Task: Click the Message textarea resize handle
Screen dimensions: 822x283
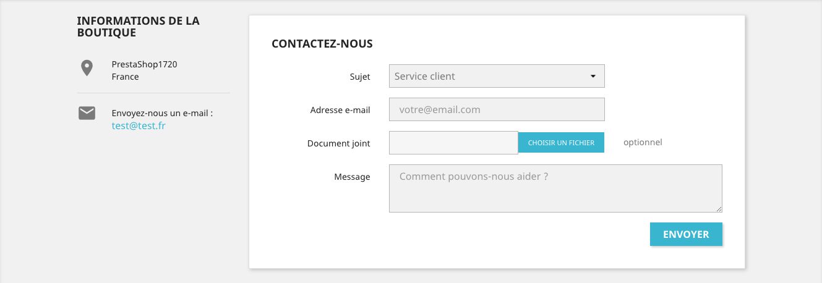Action: click(x=719, y=209)
